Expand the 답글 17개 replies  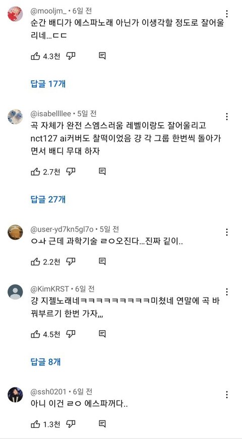click(48, 84)
